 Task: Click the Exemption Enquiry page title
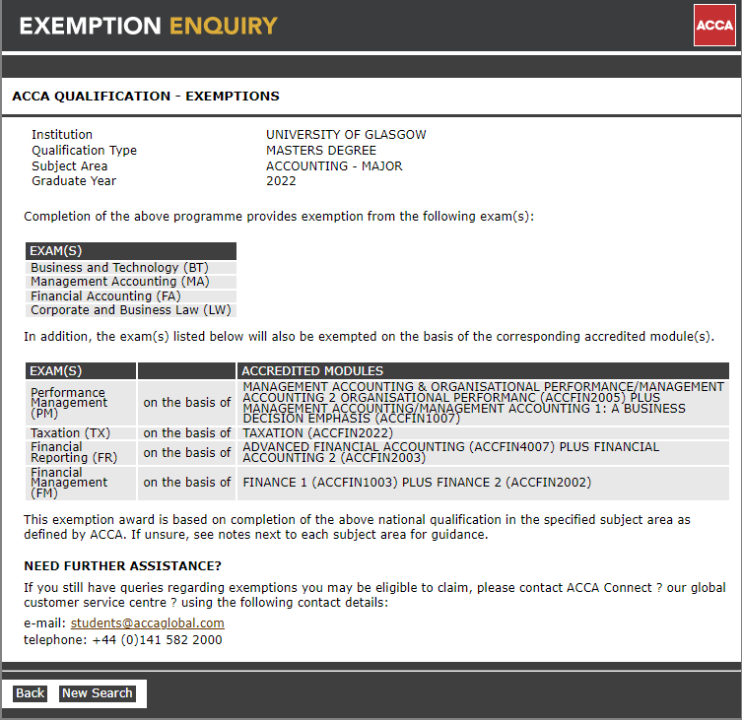tap(148, 26)
